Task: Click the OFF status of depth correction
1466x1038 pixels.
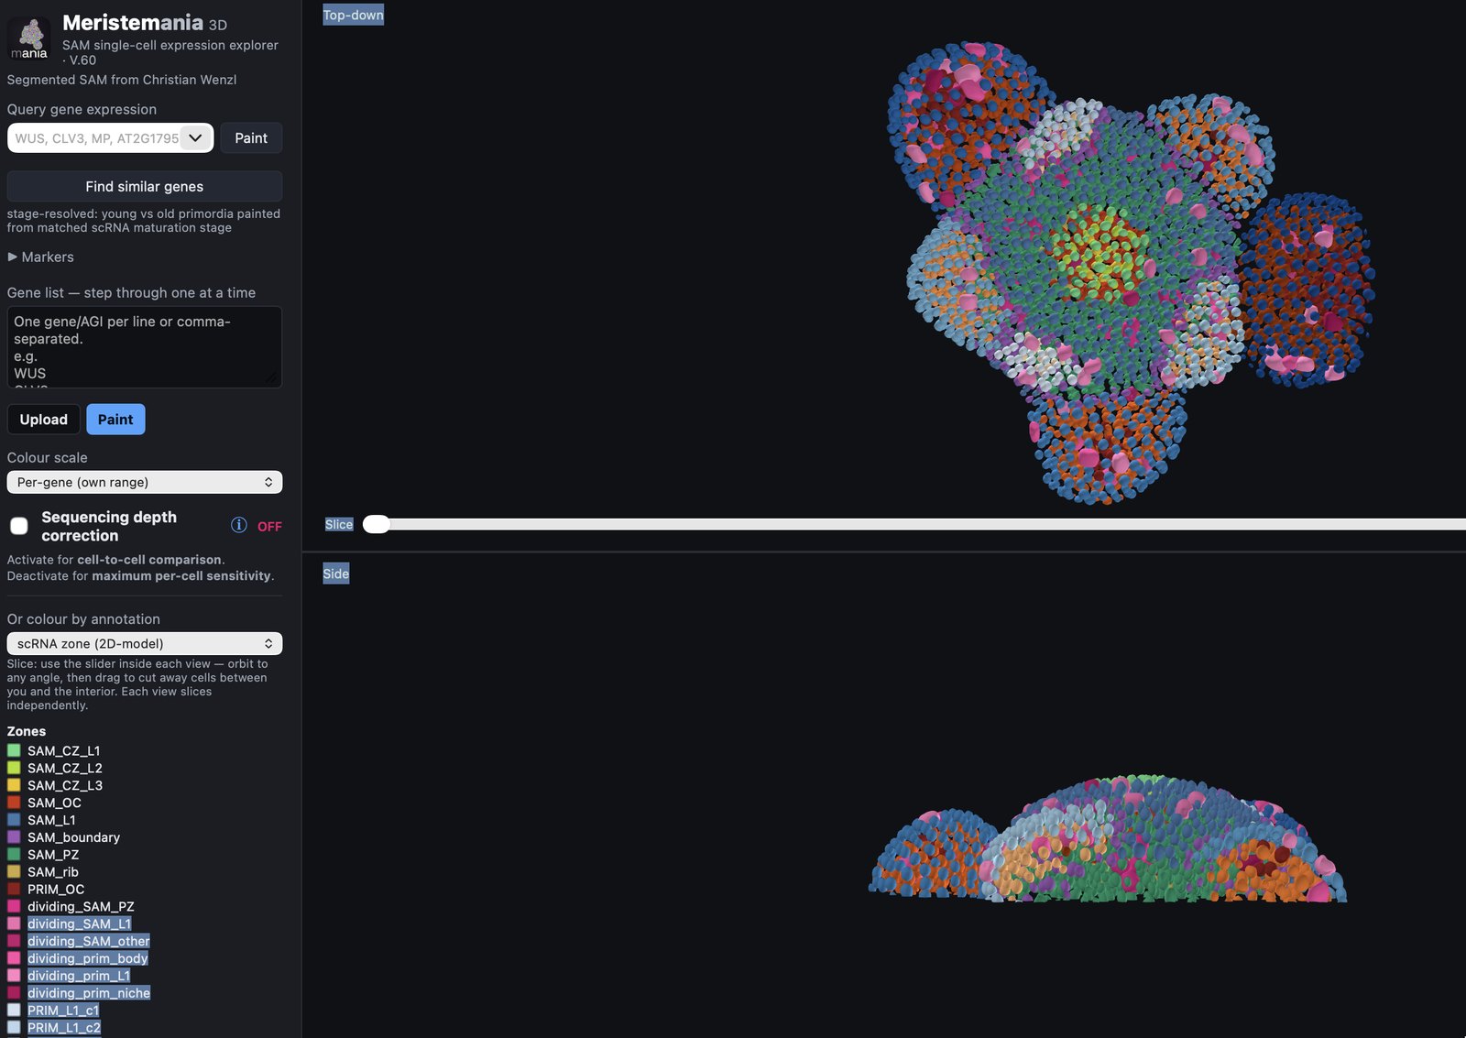Action: [x=269, y=526]
